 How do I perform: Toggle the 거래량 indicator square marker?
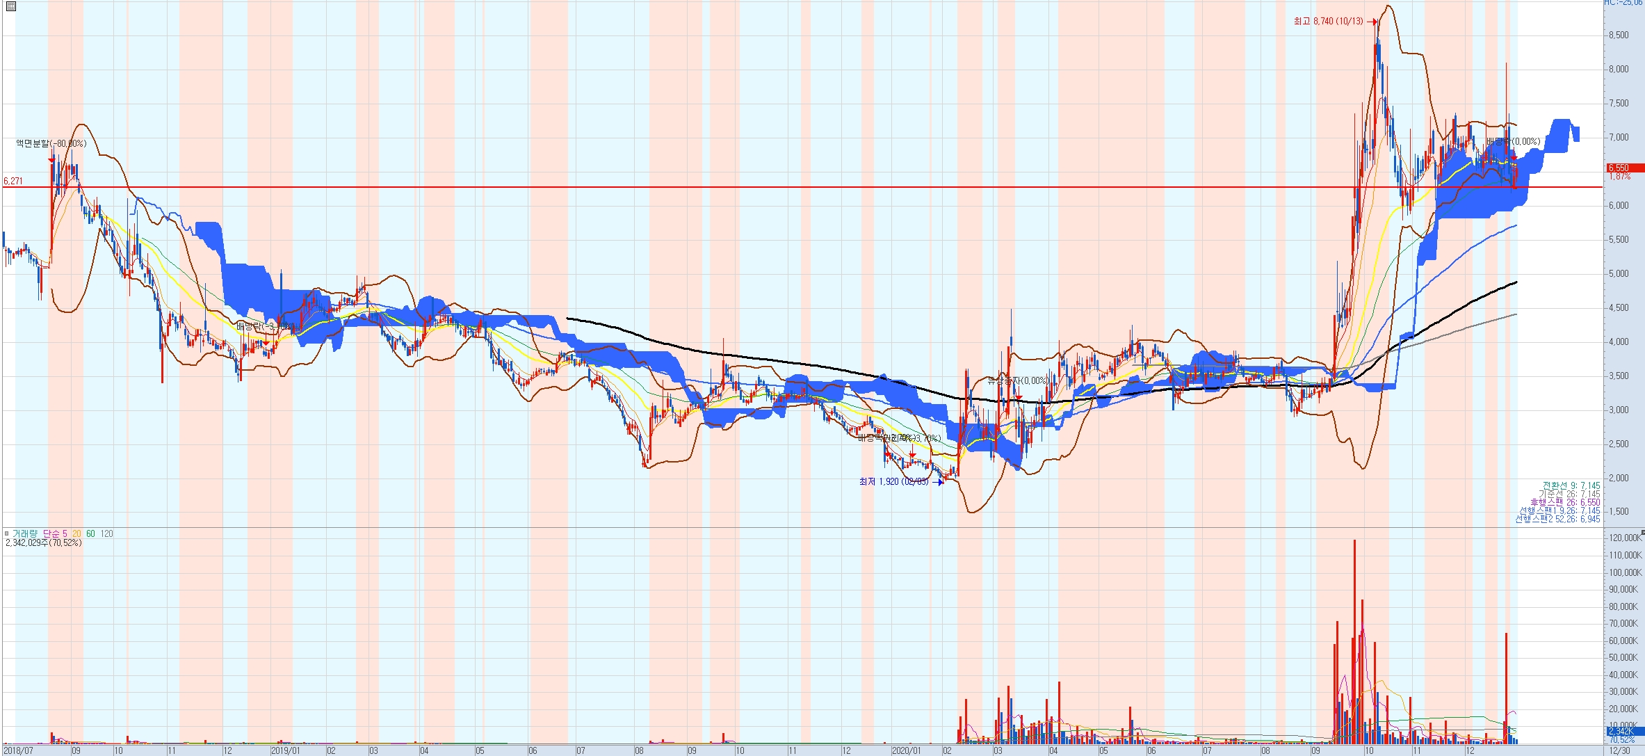coord(7,533)
